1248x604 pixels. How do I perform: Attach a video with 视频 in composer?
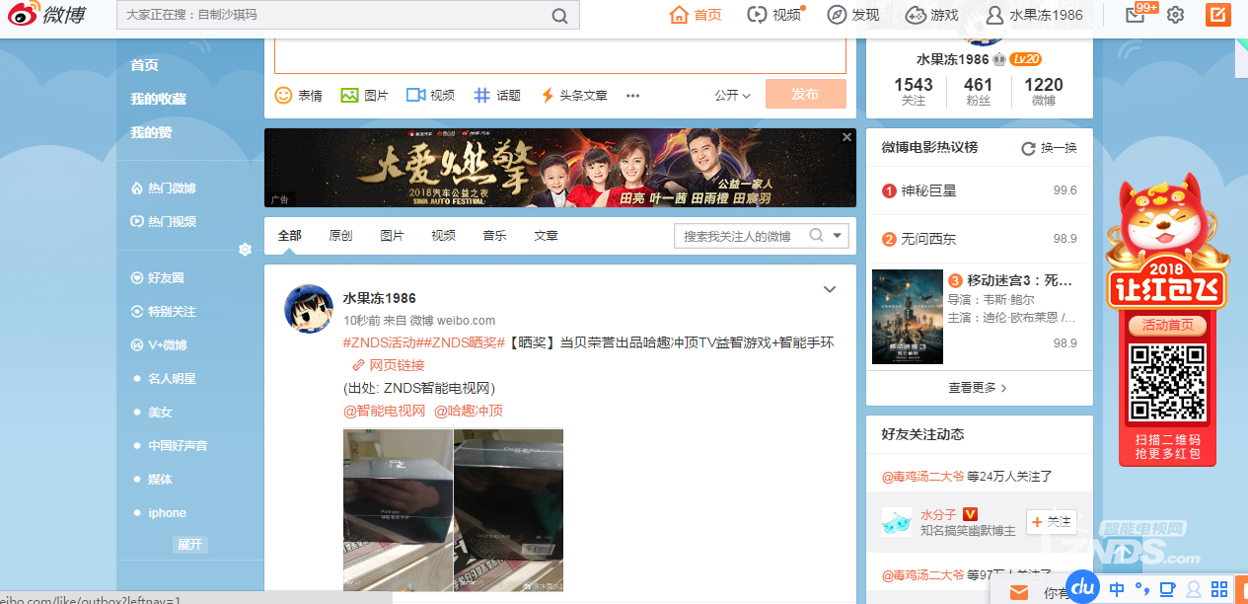pyautogui.click(x=430, y=96)
